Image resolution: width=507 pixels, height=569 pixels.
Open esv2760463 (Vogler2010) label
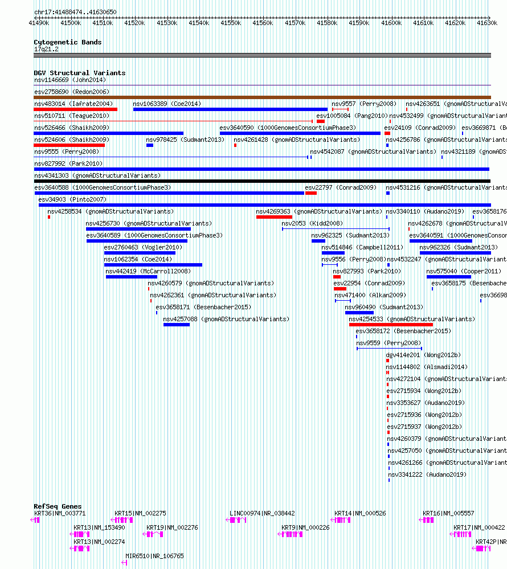click(144, 248)
